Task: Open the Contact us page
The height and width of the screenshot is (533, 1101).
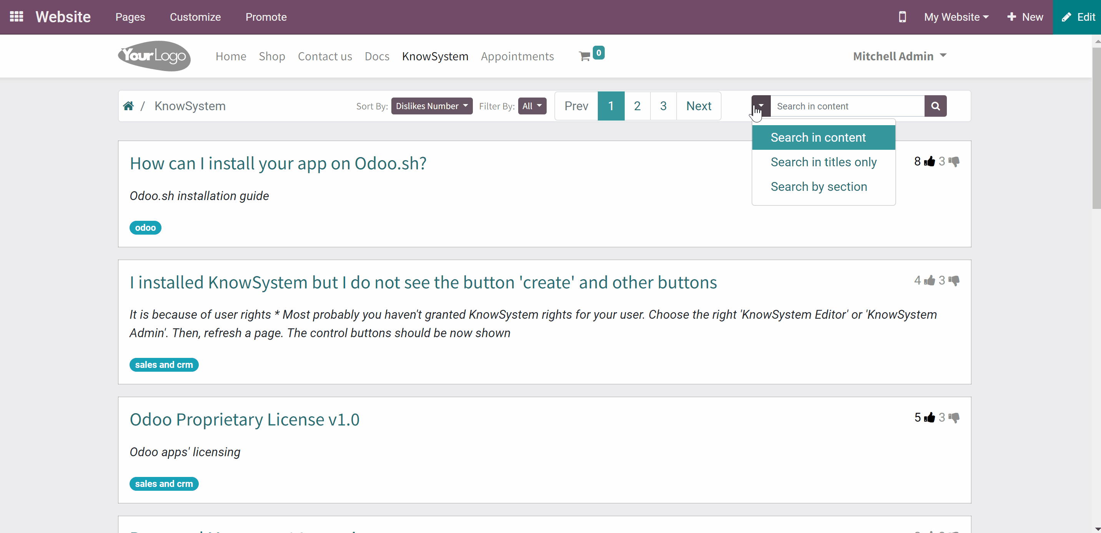Action: coord(325,56)
